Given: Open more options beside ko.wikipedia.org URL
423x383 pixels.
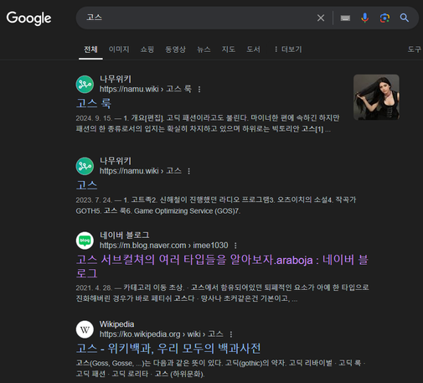Looking at the screenshot, I should [230, 334].
